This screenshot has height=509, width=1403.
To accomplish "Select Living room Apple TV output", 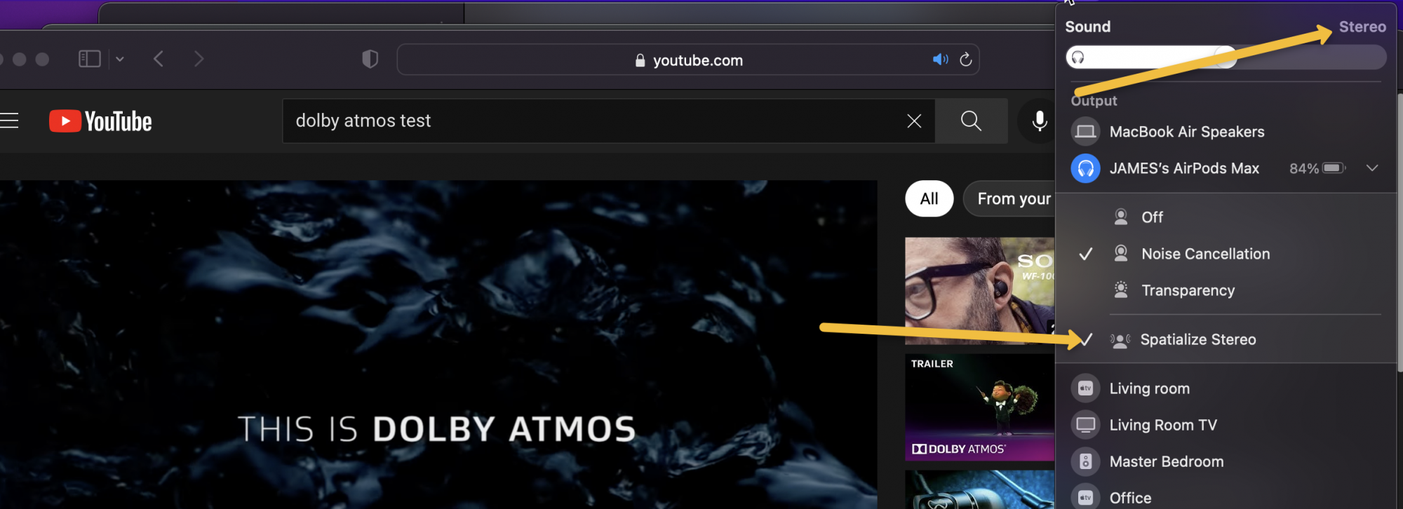I will coord(1226,388).
